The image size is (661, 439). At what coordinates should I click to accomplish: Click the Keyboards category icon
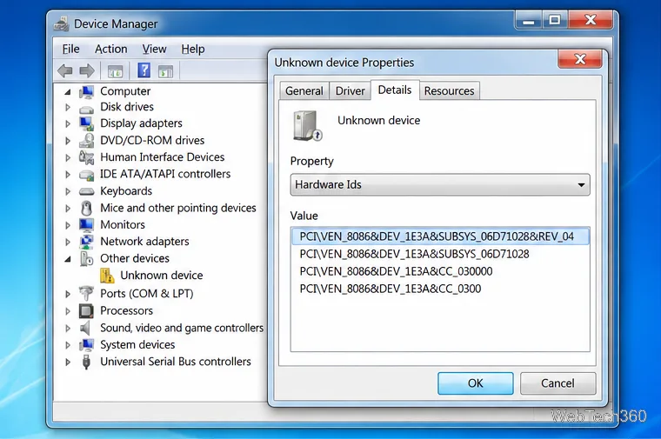tap(87, 191)
